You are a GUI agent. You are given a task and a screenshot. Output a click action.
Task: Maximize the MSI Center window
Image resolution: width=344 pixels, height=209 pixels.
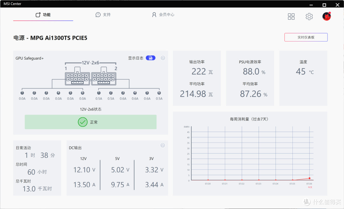click(x=324, y=5)
